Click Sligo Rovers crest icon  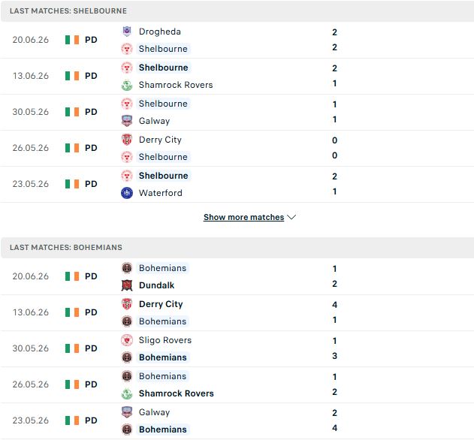[x=127, y=340]
